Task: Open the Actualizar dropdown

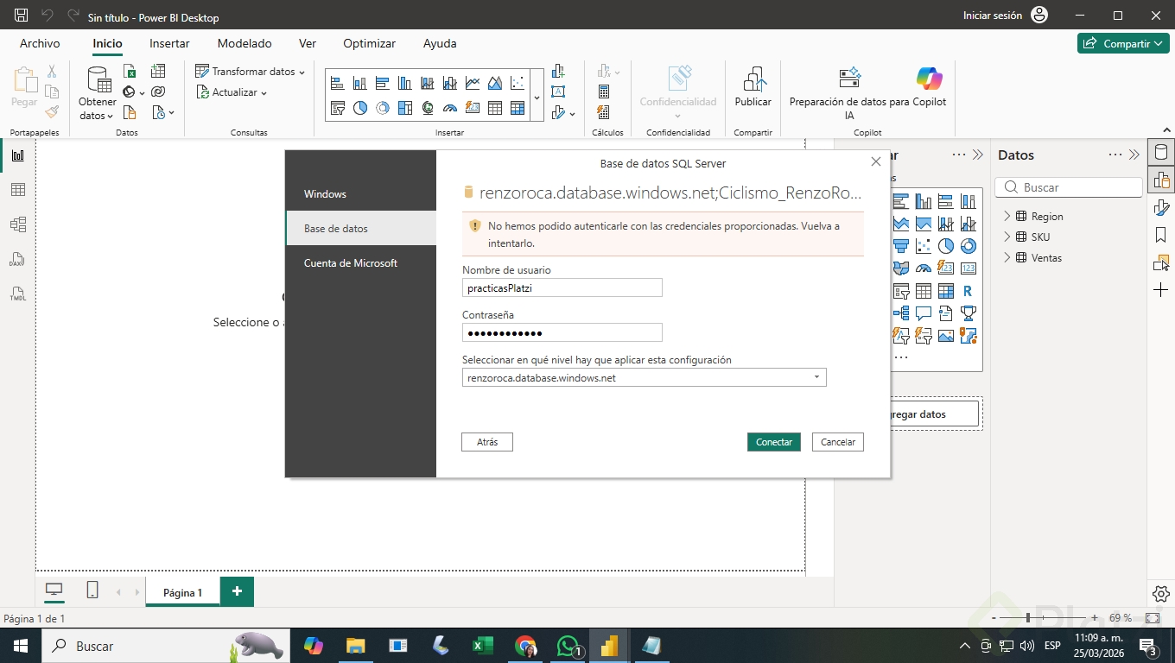Action: 232,92
